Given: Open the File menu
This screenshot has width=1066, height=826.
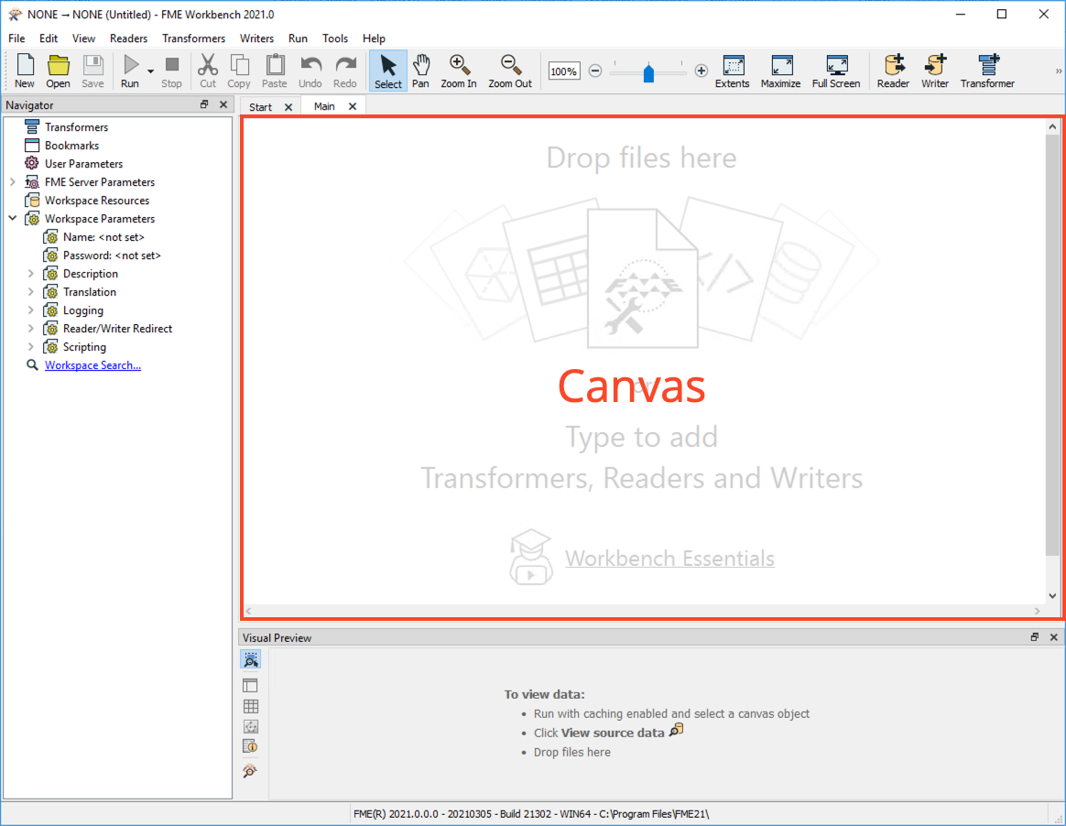Looking at the screenshot, I should tap(16, 38).
